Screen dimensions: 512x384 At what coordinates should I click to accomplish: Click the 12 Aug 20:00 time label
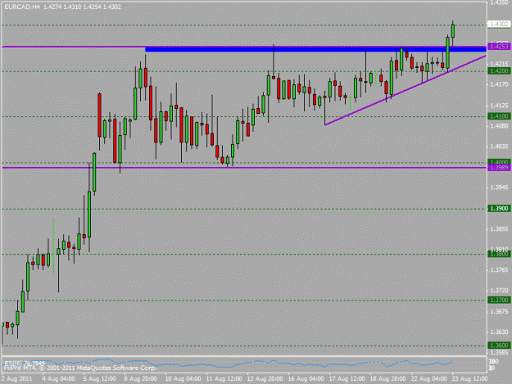pos(265,378)
